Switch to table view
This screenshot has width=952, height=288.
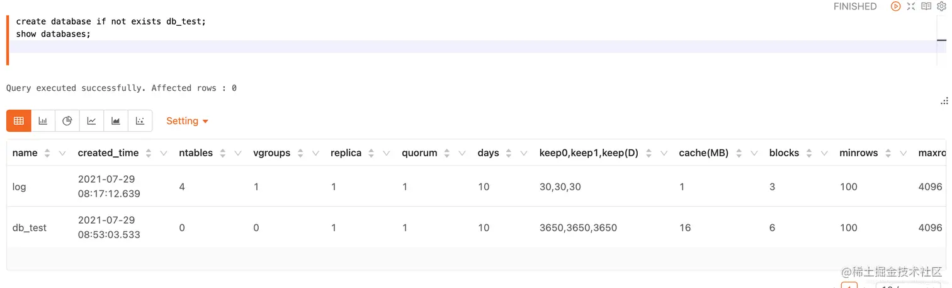click(19, 121)
